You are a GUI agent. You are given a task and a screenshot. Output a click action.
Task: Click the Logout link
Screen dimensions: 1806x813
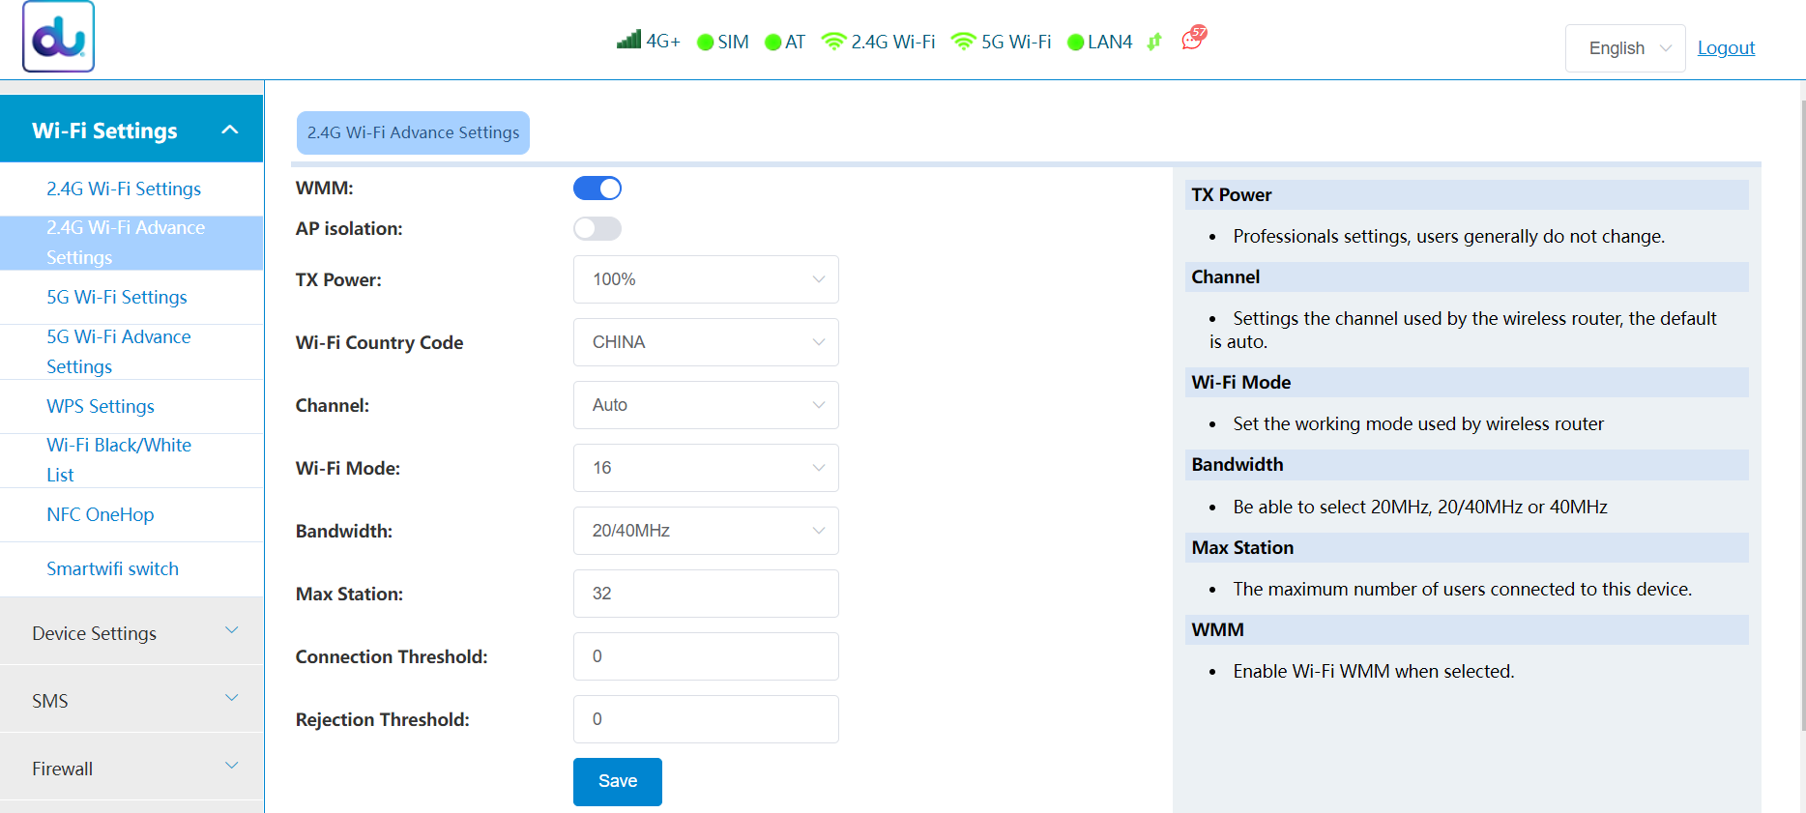click(x=1726, y=48)
